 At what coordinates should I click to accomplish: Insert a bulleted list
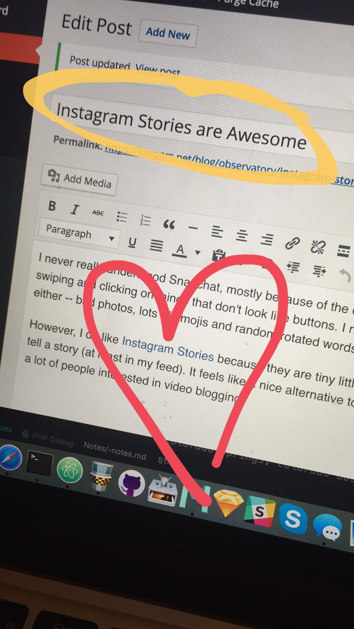tap(122, 216)
